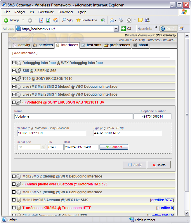This screenshot has width=191, height=224.
Task: Click the Tilbage back arrow icon
Action: pos(6,20)
